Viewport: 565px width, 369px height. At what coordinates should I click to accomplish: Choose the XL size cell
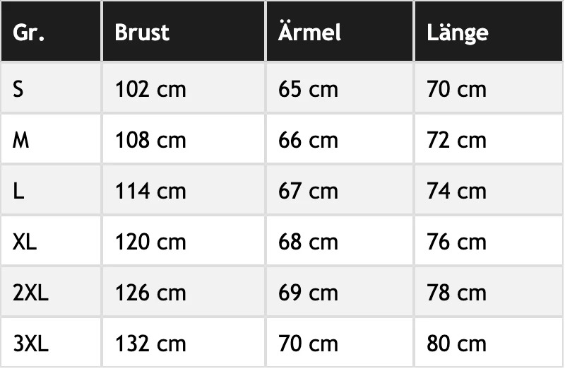click(x=25, y=242)
